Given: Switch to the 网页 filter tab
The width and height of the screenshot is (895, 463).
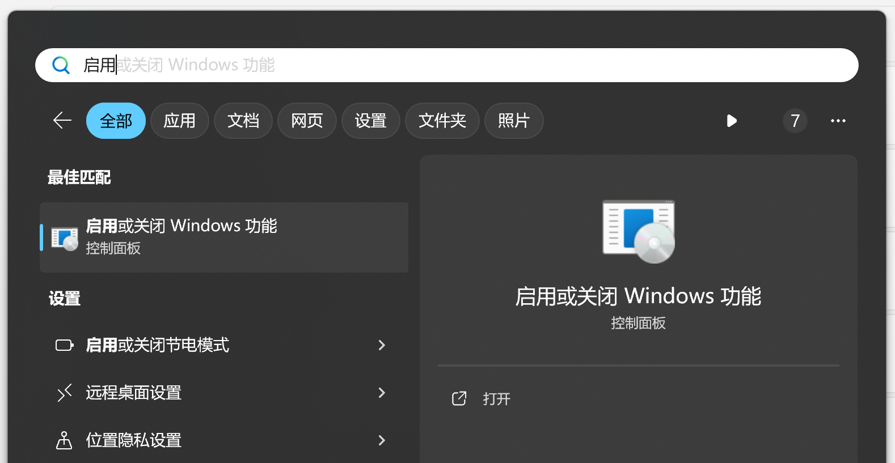Looking at the screenshot, I should [x=307, y=121].
